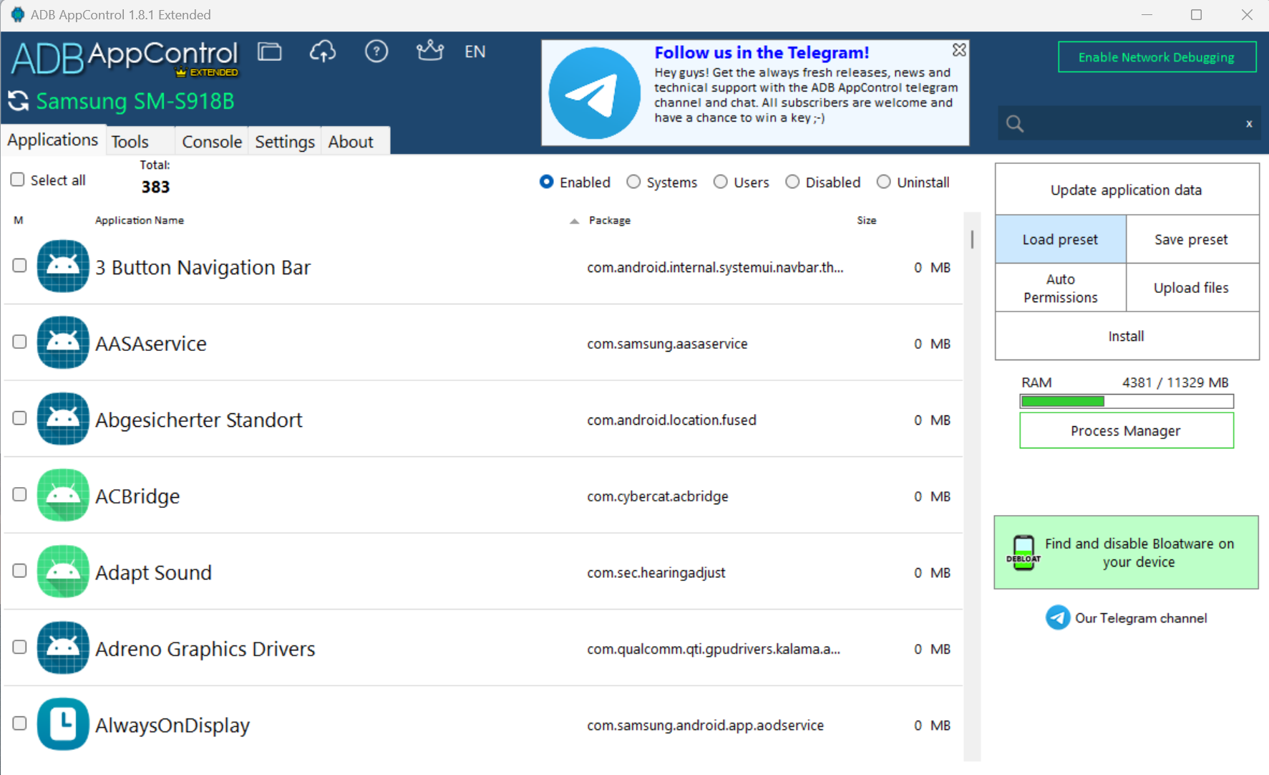Switch to the Applications tab
This screenshot has height=775, width=1269.
tap(53, 140)
